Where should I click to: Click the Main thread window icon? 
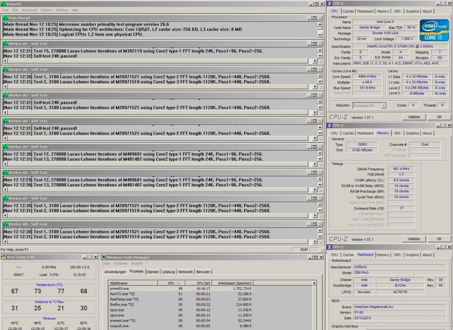coord(5,18)
